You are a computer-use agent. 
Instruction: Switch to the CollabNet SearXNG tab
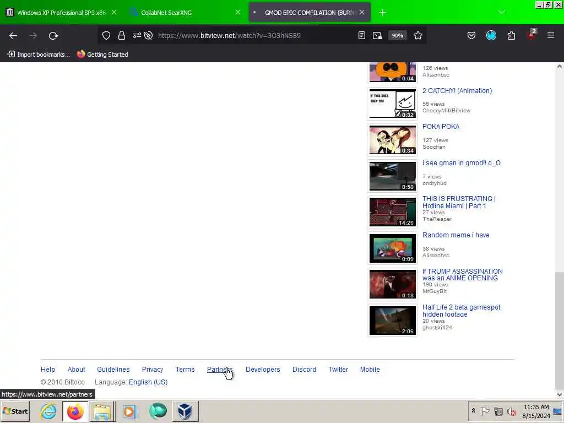[x=166, y=13]
